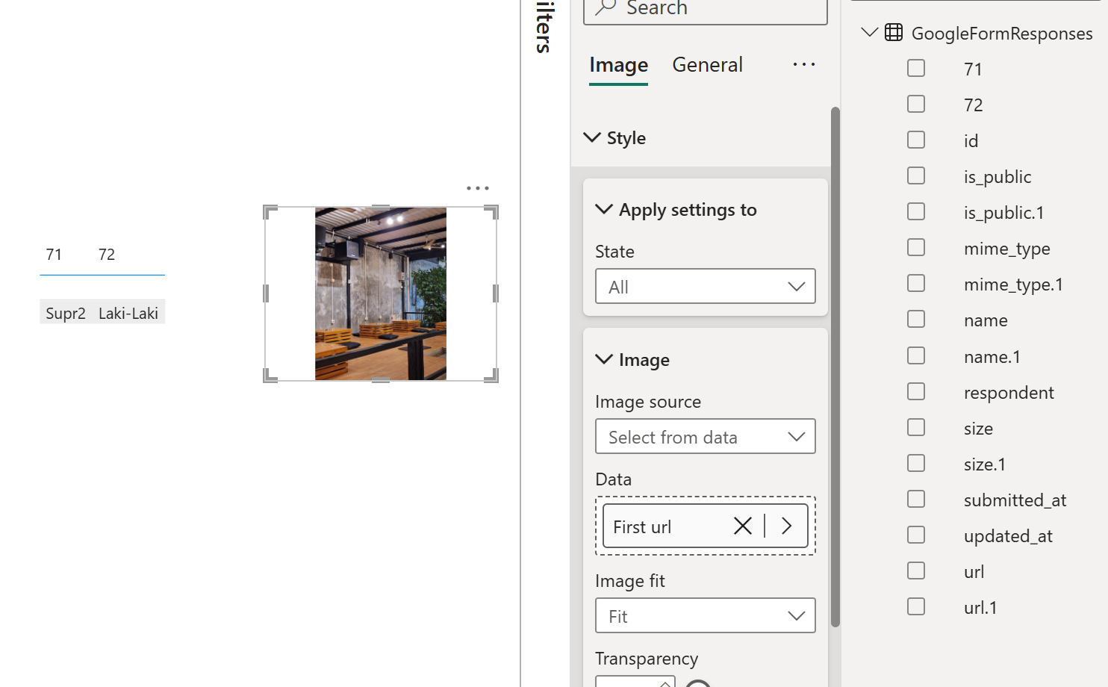Click the Supr2 table cell
The height and width of the screenshot is (687, 1108).
66,313
